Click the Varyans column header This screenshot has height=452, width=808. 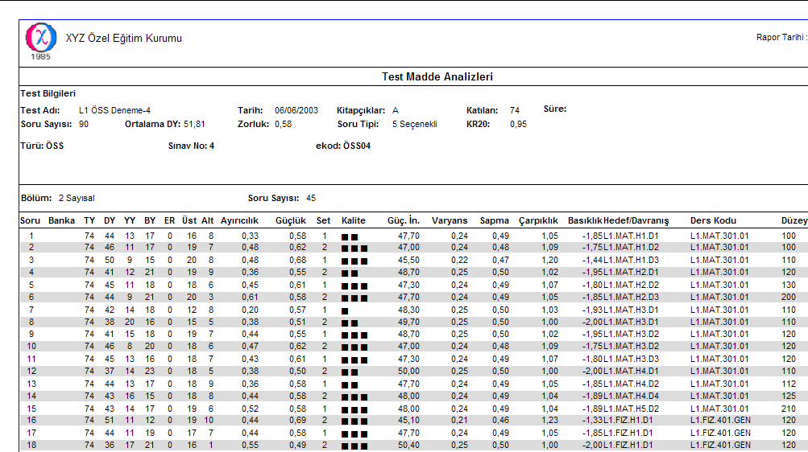click(450, 220)
